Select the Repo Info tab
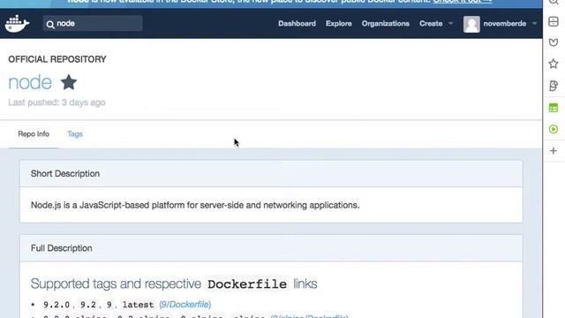Image resolution: width=565 pixels, height=318 pixels. click(x=34, y=133)
